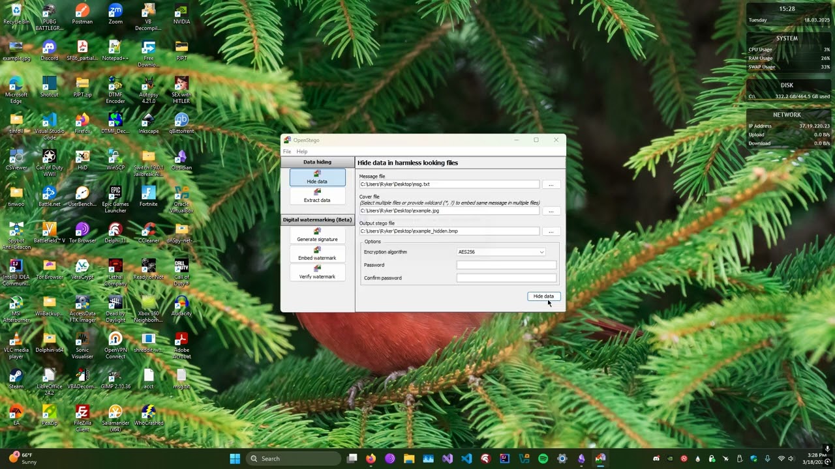Select the Inkscape desktop shortcut
The image size is (835, 469).
point(149,124)
